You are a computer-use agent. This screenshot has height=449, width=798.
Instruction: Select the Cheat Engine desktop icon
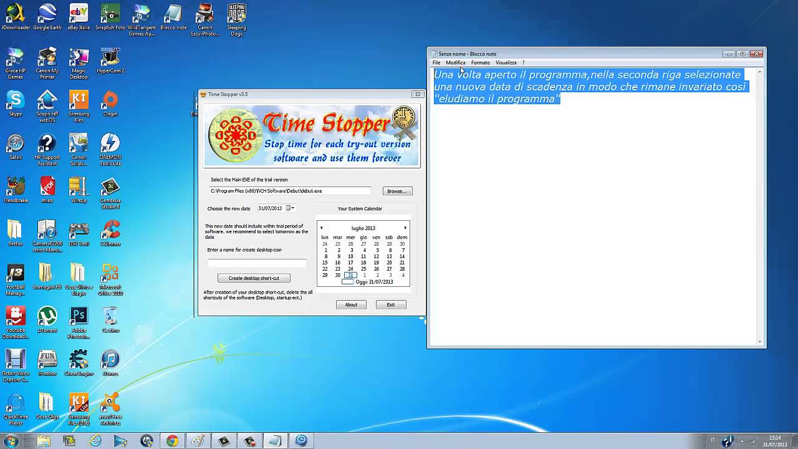click(79, 362)
